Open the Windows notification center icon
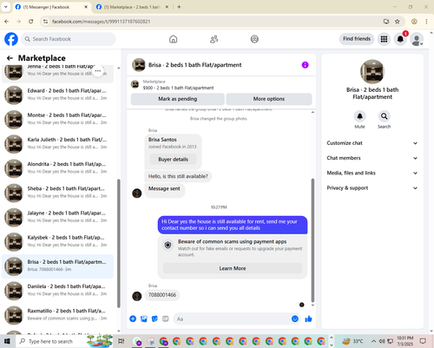 pyautogui.click(x=423, y=341)
